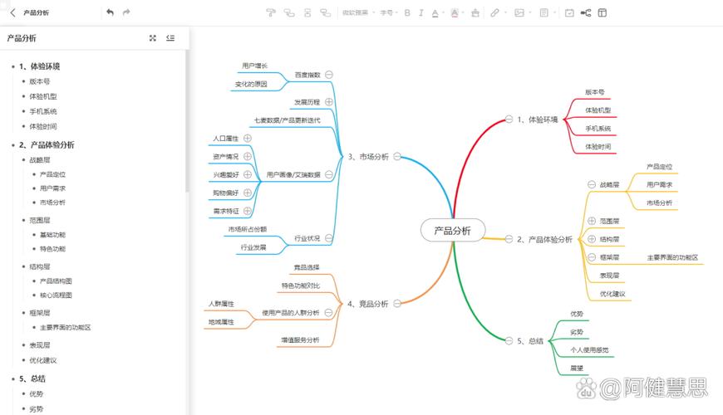Expand the 范围层 node in mind map

[592, 221]
